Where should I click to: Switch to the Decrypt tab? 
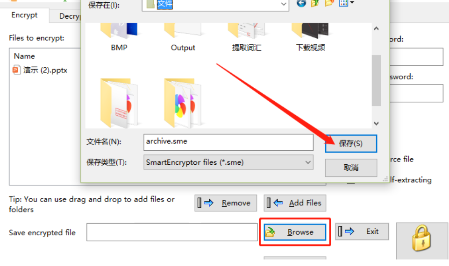coord(70,16)
